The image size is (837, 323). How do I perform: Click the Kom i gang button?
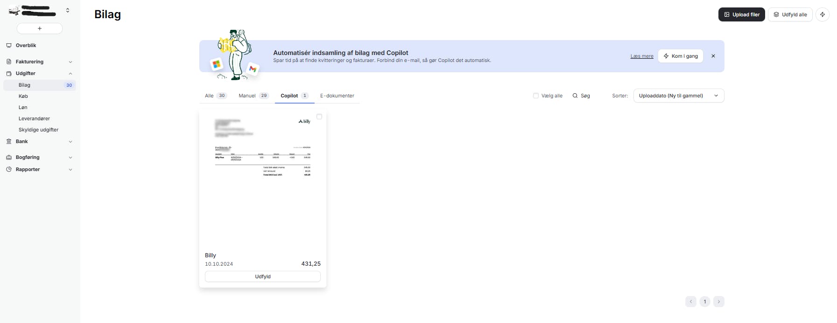[x=681, y=56]
